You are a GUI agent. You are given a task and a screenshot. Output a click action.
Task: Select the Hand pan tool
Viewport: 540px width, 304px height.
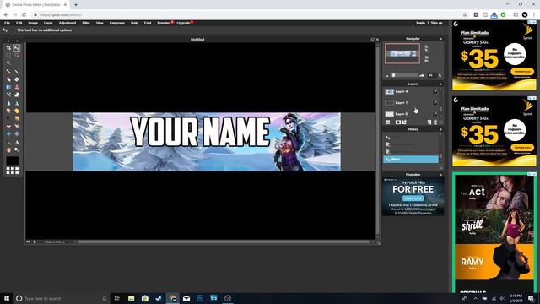(8, 150)
